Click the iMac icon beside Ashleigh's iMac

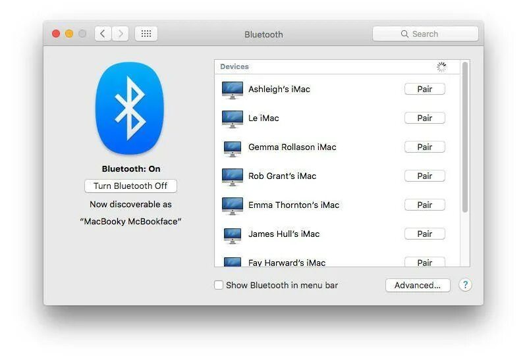coord(233,90)
